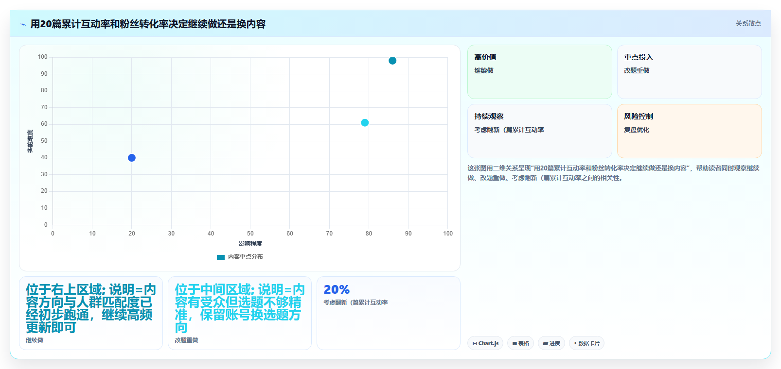
Task: Click the 数据卡片 tag pill
Action: [586, 343]
